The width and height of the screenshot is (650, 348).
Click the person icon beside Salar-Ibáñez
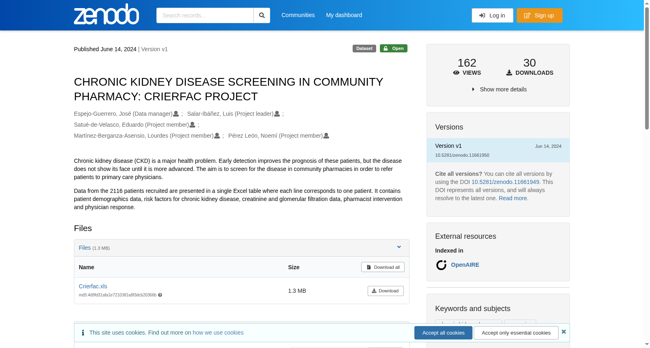coord(277,114)
